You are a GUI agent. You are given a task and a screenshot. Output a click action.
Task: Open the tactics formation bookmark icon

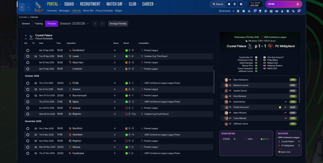[249, 11]
